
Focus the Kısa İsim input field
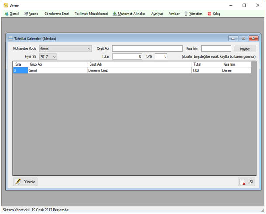coord(216,48)
